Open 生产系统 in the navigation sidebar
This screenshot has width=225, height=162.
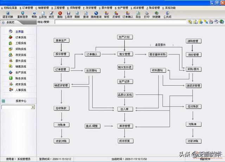pos(21,72)
